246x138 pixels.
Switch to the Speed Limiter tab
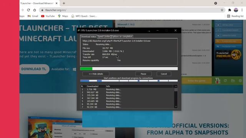tap(104, 36)
